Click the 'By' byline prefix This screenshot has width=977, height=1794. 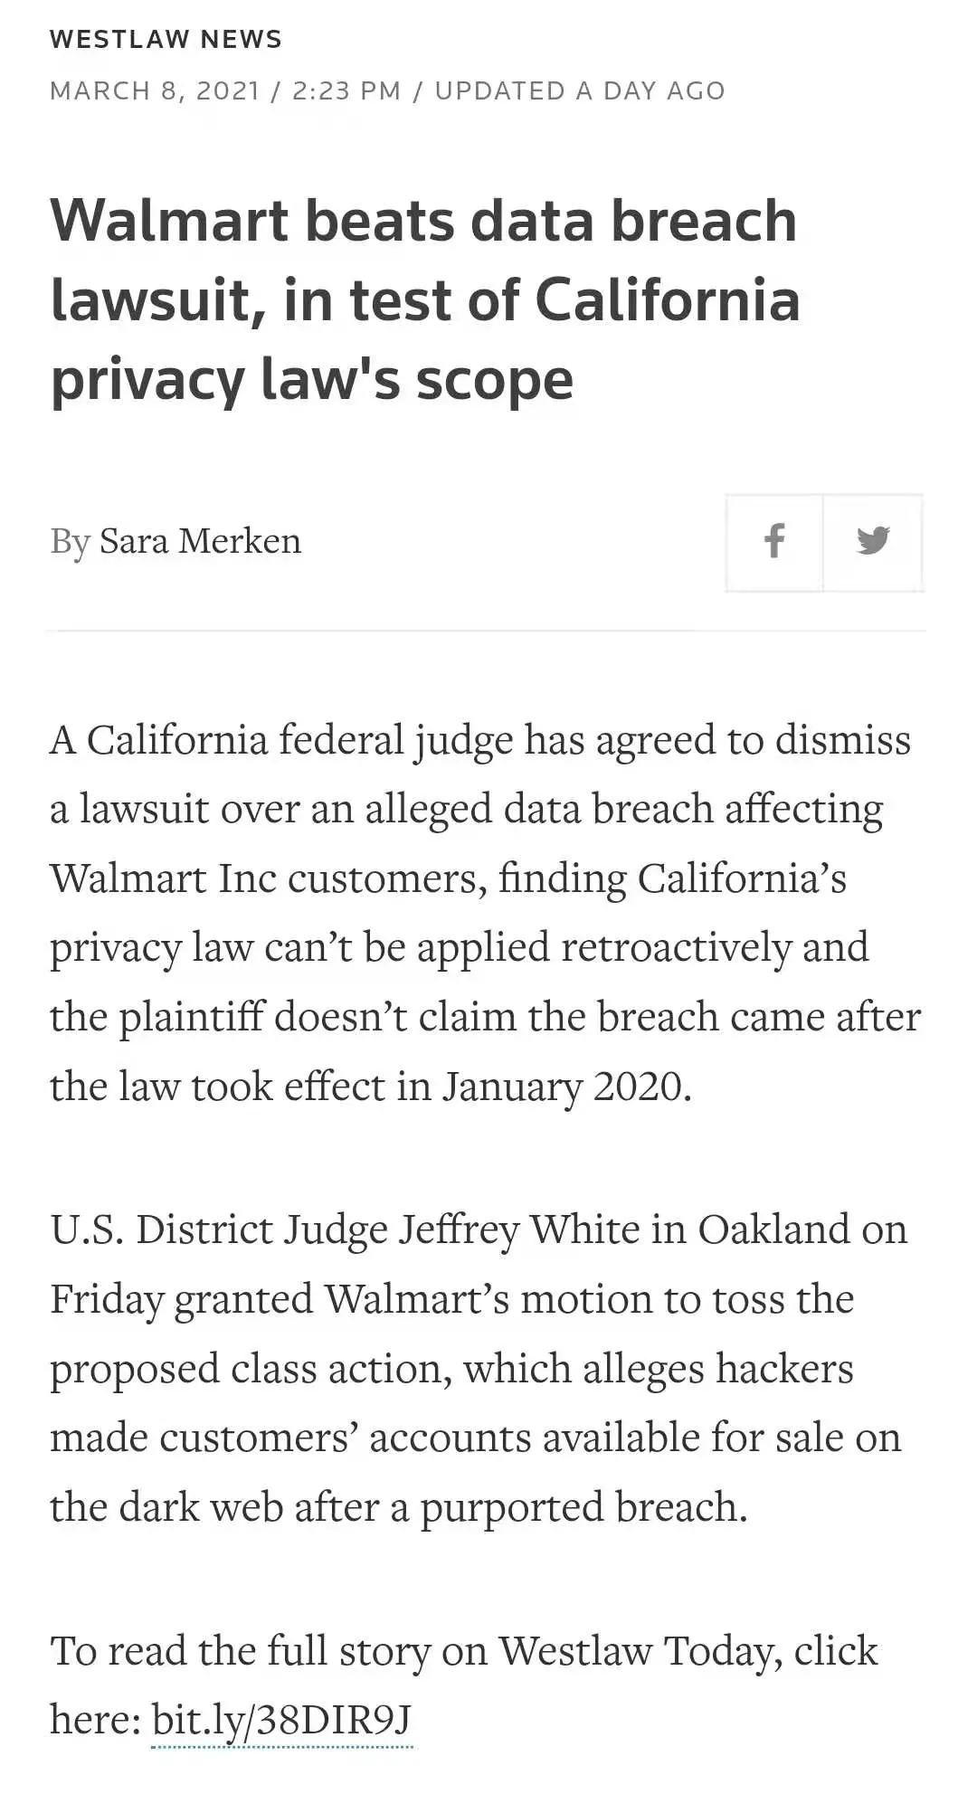click(x=70, y=543)
